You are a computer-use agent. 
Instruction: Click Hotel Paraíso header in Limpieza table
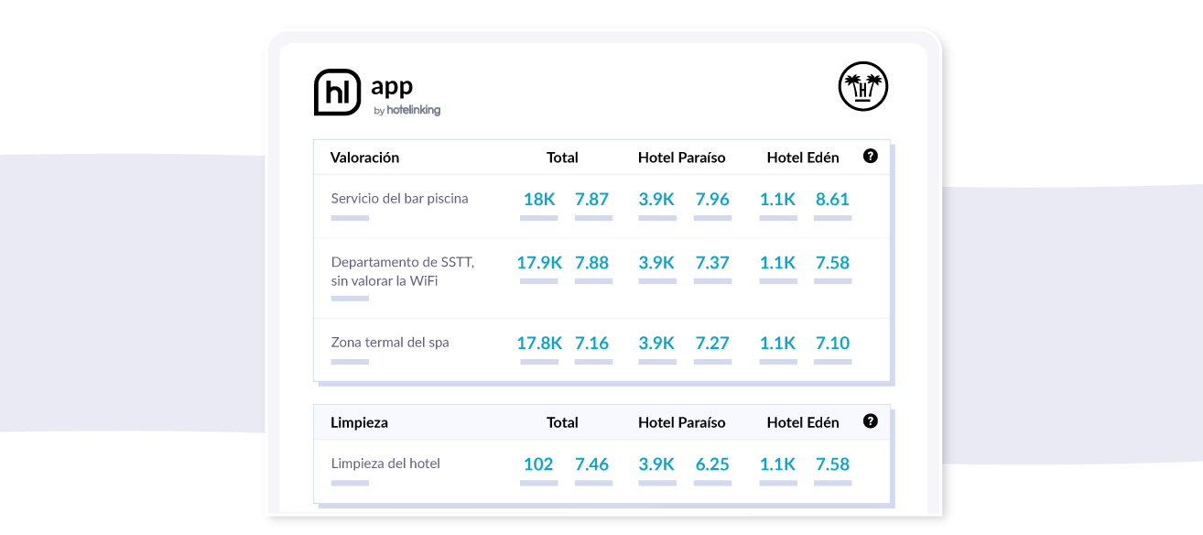pos(681,422)
